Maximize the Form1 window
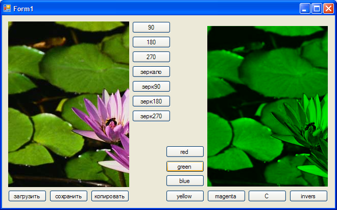Viewport: 337px width, 210px height. (317, 9)
